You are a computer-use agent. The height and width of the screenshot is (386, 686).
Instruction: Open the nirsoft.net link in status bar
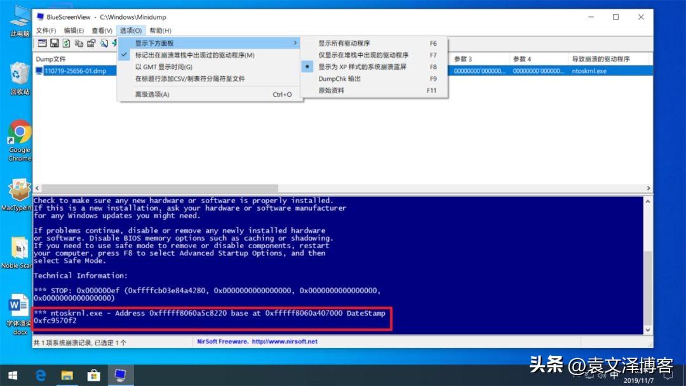tap(285, 342)
